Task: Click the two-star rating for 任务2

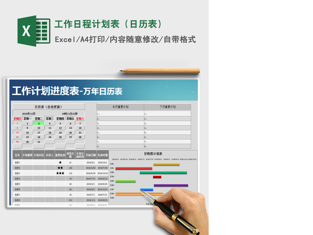Action: click(x=60, y=168)
